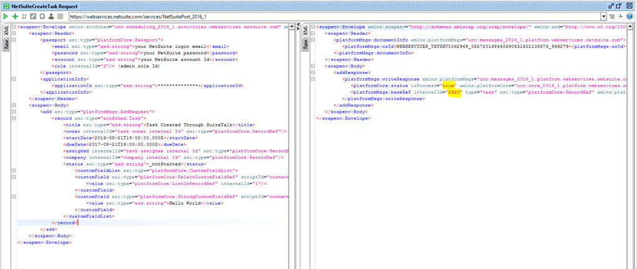Collapse the StringCustomFieldRef customField node
Viewport: 637px width, 269px height.
click(14, 196)
